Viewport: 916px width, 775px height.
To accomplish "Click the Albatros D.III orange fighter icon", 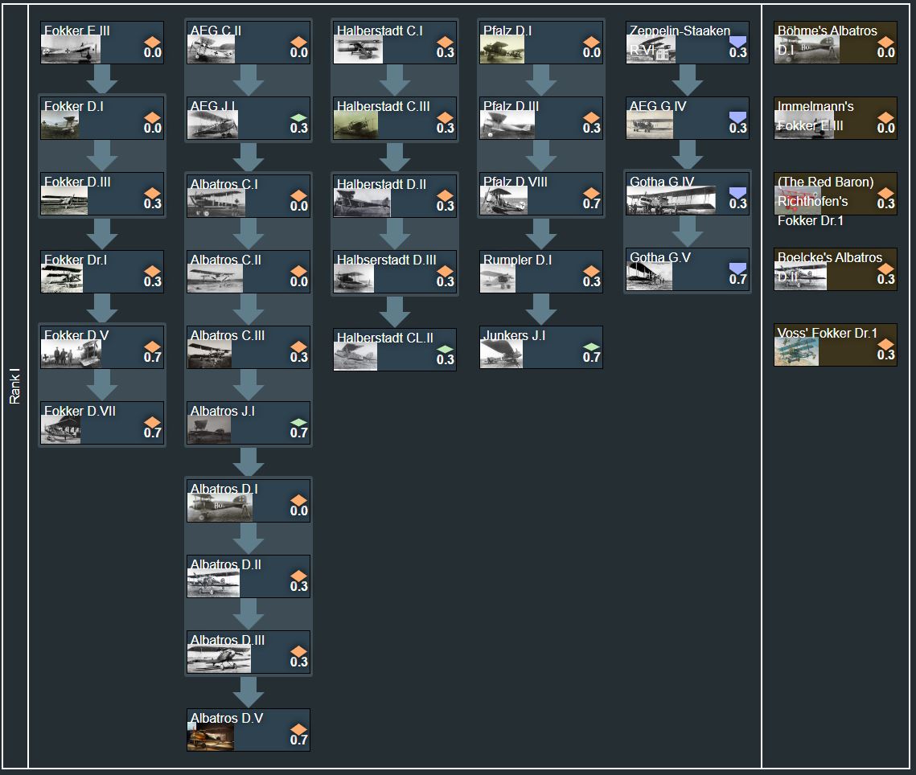I will coord(298,651).
